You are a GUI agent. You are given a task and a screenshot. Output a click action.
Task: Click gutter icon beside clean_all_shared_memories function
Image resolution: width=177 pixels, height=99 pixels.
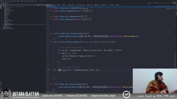point(51,84)
